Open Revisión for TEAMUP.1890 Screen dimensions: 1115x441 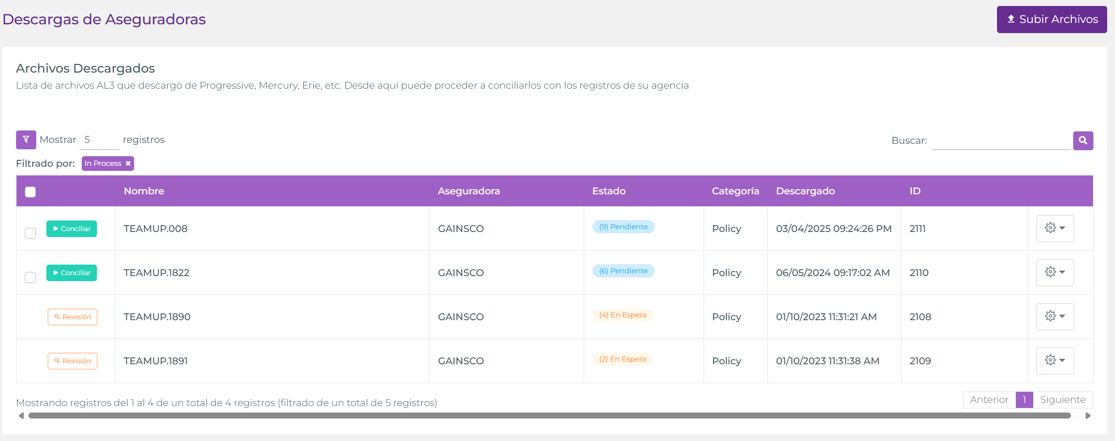72,317
